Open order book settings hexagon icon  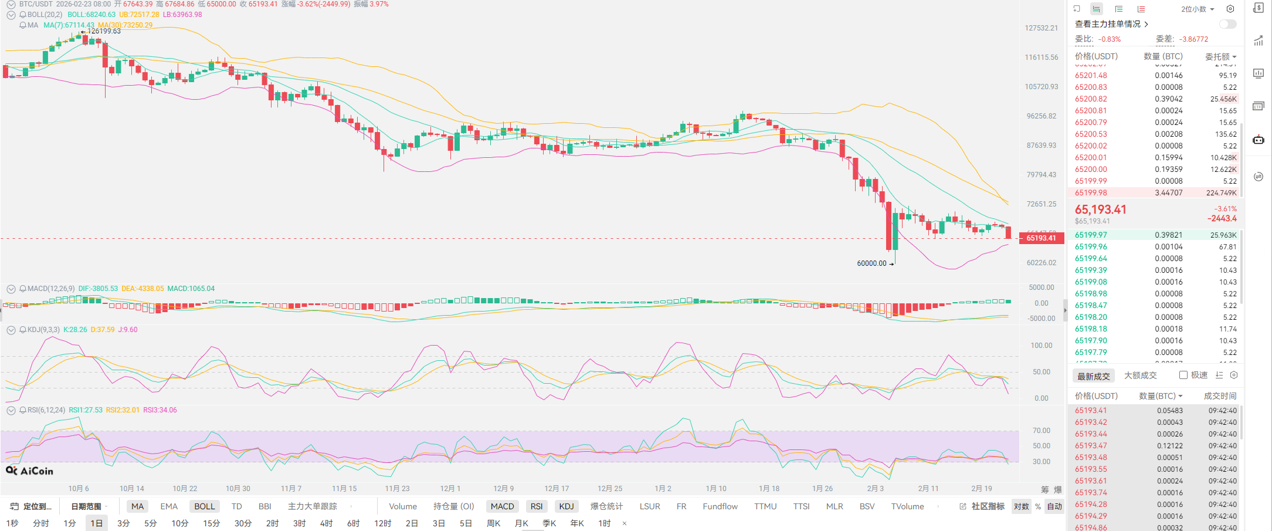click(x=1230, y=9)
